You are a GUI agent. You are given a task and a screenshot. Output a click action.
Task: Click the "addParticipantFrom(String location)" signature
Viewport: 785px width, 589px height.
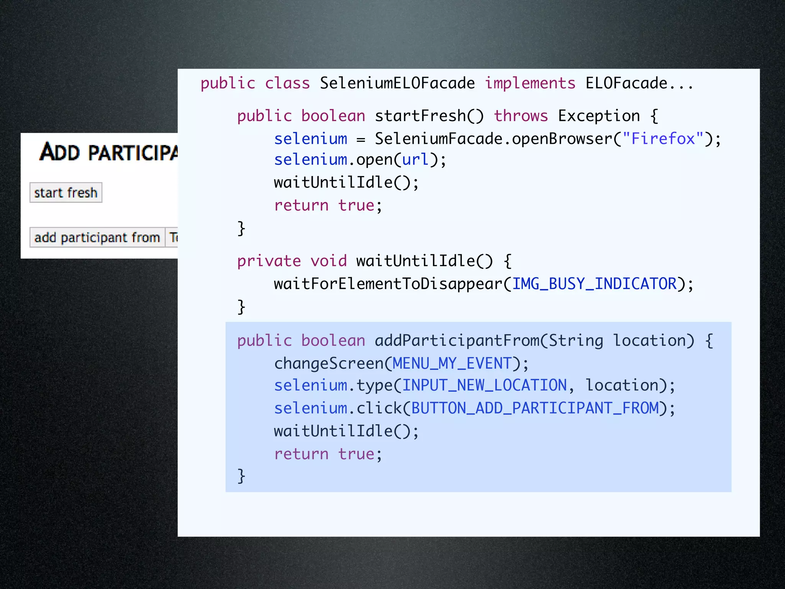pos(475,341)
